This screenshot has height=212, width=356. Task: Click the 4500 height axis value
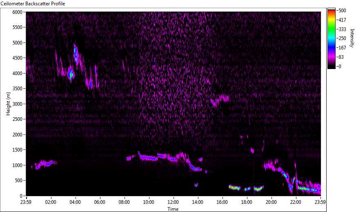click(17, 58)
